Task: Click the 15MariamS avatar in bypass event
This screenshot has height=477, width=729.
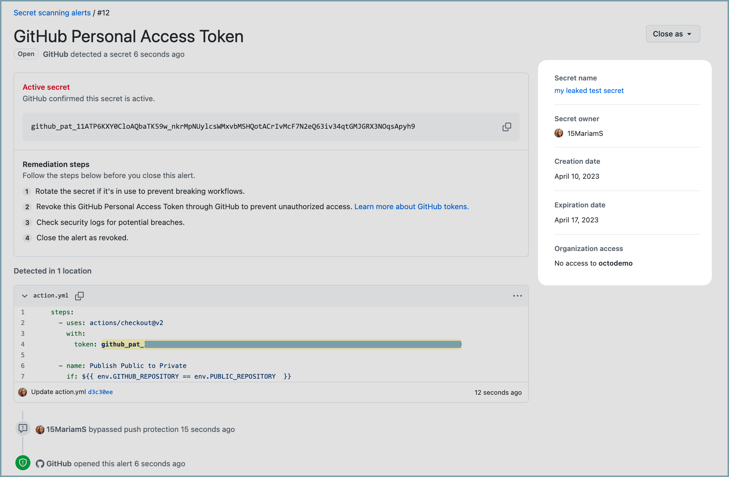Action: 40,429
